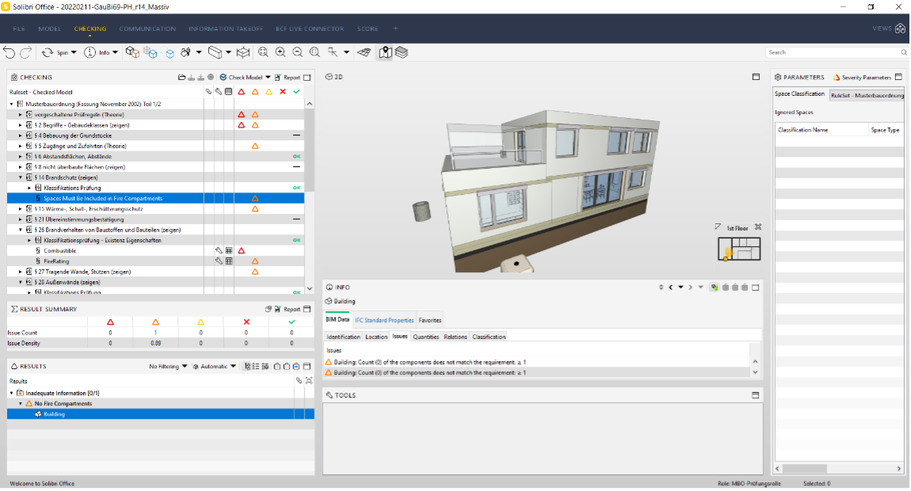This screenshot has width=911, height=491.
Task: Select the sectioning plane tool icon
Action: tap(243, 52)
